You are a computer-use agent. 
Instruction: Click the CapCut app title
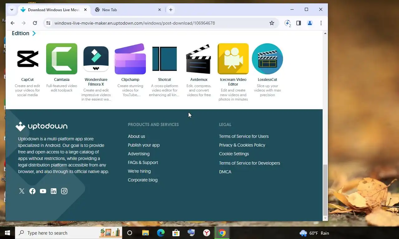click(27, 80)
